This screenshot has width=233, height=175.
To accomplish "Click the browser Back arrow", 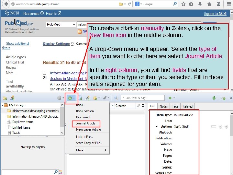I will point(6,4).
